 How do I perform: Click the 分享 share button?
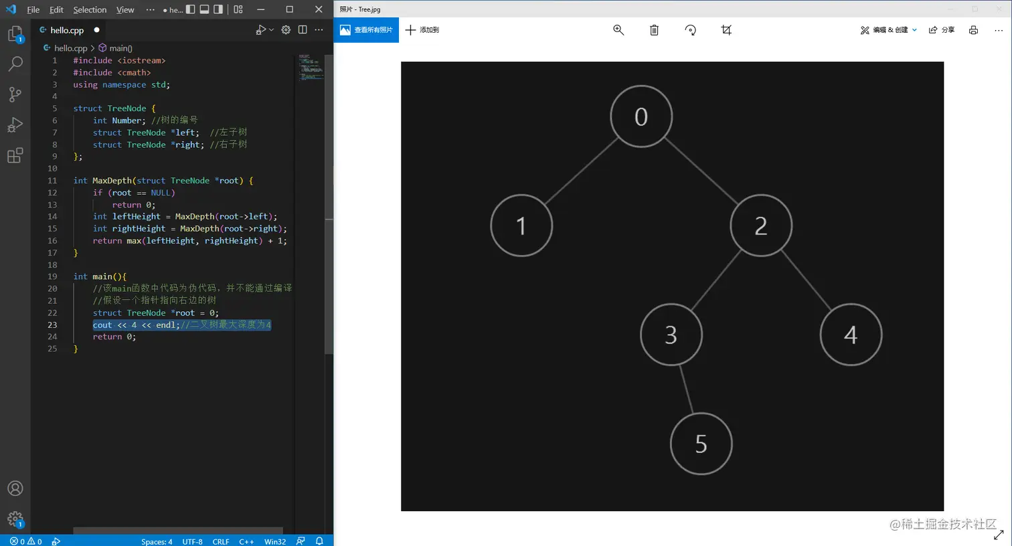click(942, 30)
